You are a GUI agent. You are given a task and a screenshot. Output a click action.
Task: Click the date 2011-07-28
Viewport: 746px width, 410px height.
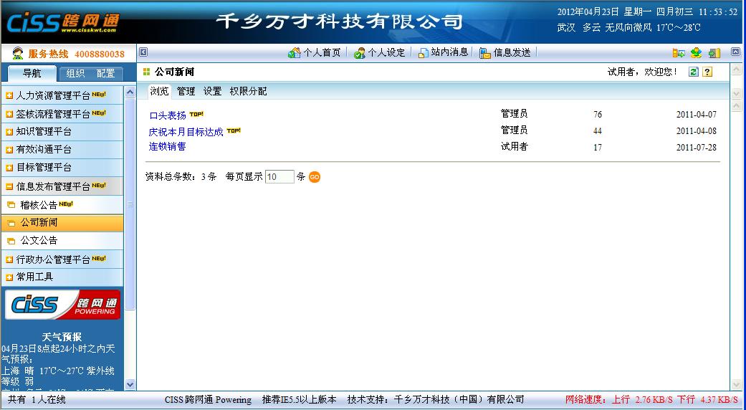pyautogui.click(x=696, y=148)
